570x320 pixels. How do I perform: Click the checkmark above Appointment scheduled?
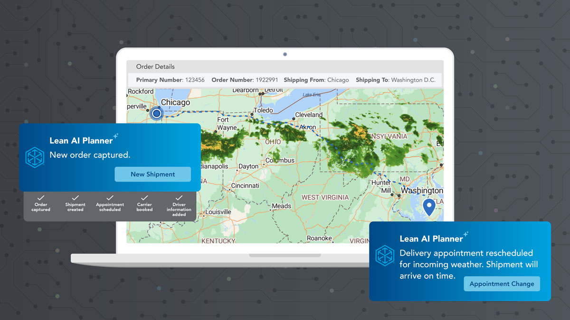point(110,198)
